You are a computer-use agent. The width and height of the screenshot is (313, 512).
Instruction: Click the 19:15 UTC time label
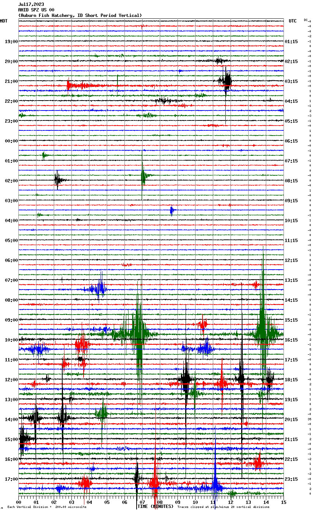(x=291, y=400)
